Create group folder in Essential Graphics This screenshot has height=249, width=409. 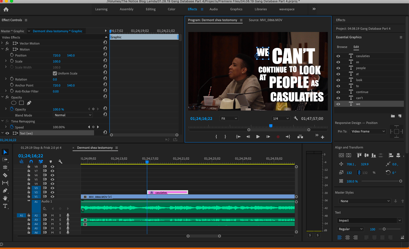393,116
